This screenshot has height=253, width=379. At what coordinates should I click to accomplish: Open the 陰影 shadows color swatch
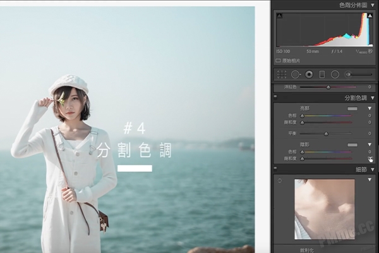352,145
